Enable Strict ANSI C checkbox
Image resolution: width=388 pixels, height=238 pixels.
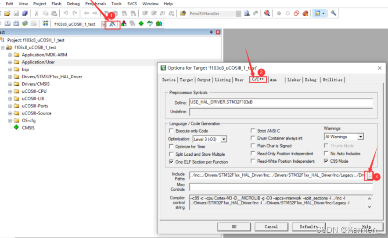point(253,130)
